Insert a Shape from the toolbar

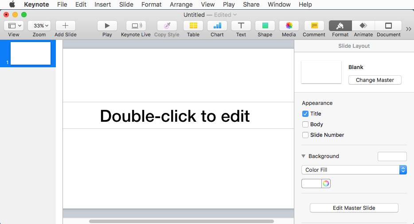[x=265, y=26]
